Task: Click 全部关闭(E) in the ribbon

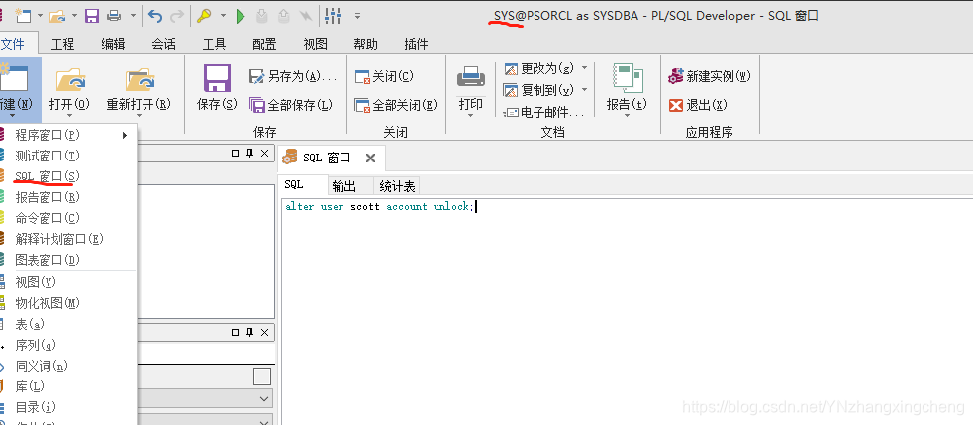Action: pyautogui.click(x=396, y=105)
